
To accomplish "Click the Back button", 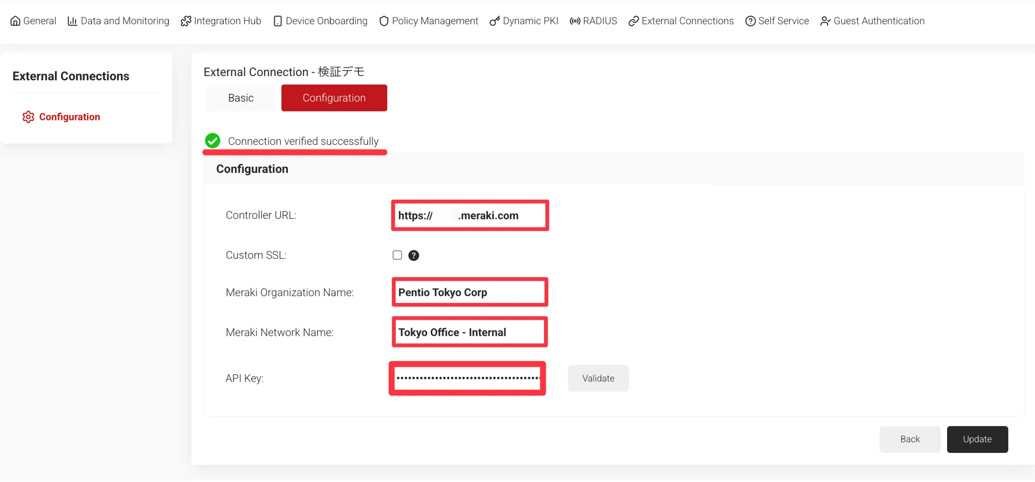I will tap(910, 439).
